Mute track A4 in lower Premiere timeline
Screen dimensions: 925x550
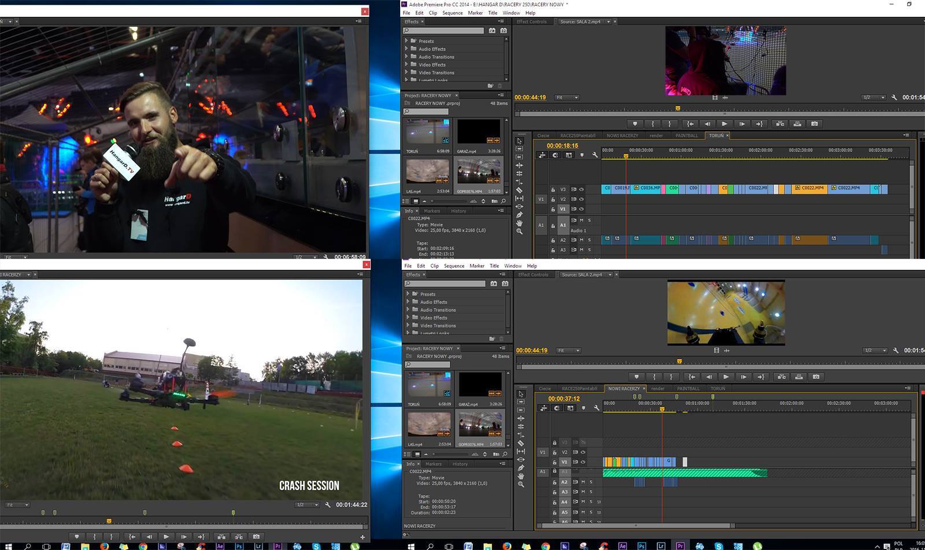583,502
